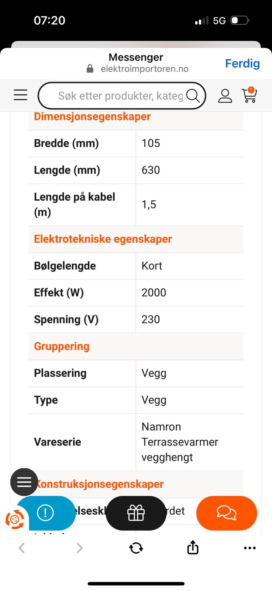Tap the blue exclamation info button
Viewport: 272px width, 591px height.
[45, 513]
